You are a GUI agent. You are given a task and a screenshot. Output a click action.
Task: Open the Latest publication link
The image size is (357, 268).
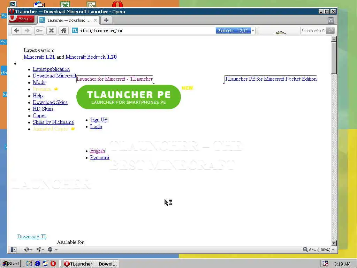pos(51,69)
